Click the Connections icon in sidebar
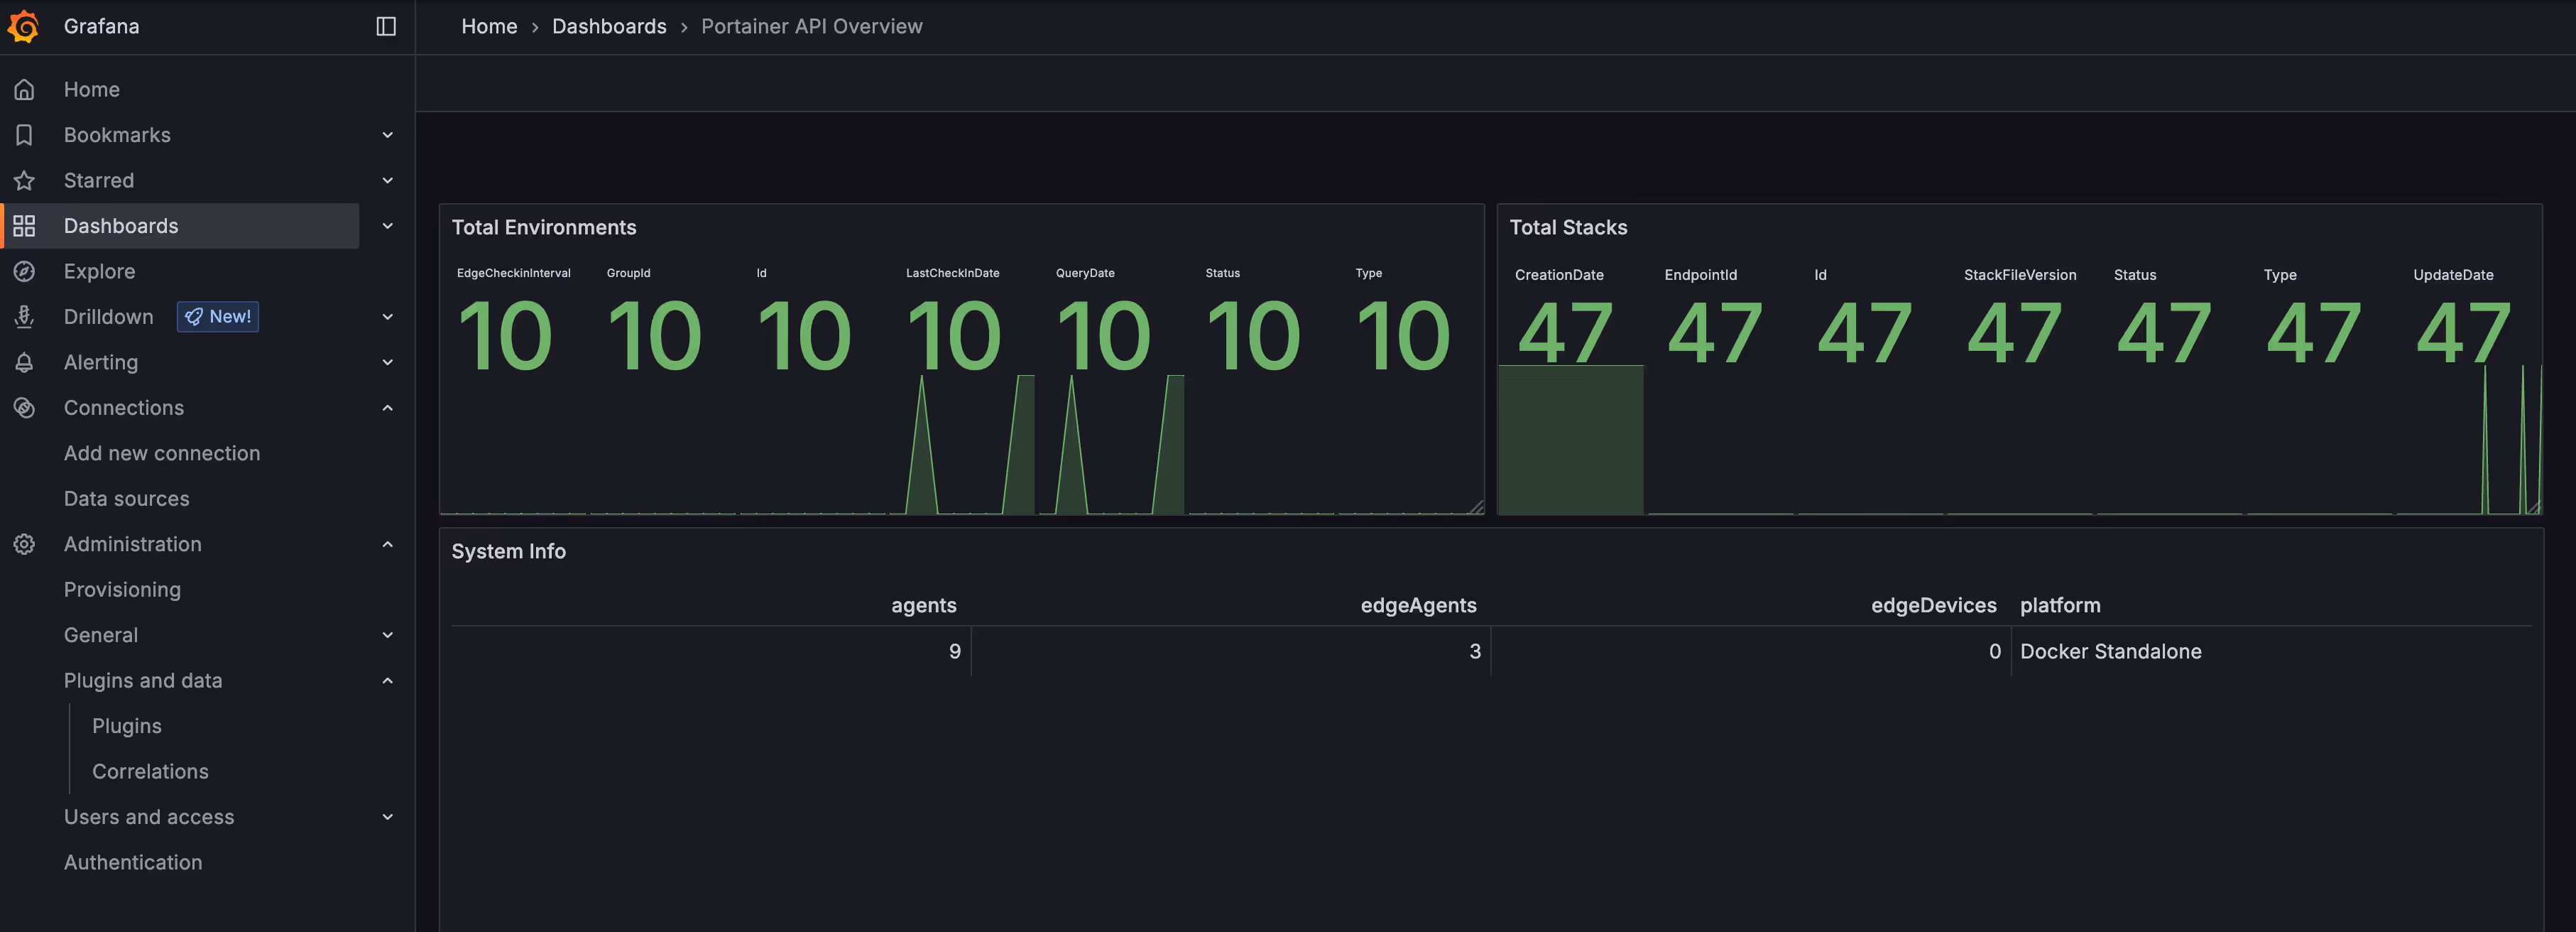 pos(24,408)
